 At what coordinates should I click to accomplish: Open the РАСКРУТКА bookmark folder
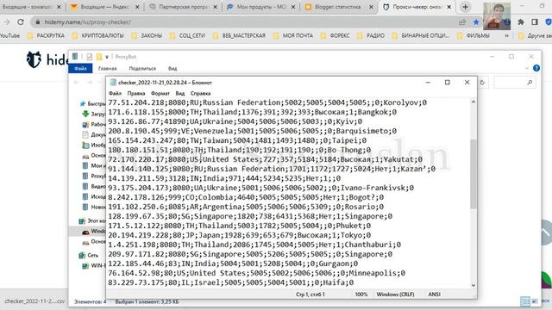46,35
